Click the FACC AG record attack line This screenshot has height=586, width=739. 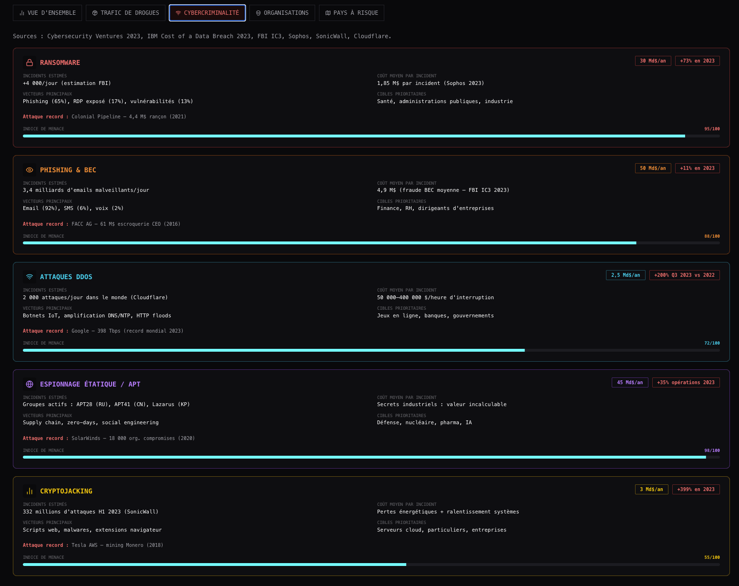point(102,224)
